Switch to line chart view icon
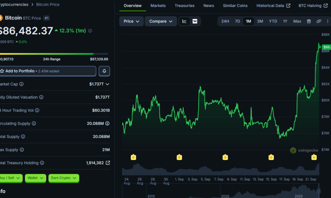The width and height of the screenshot is (331, 198). (184, 21)
